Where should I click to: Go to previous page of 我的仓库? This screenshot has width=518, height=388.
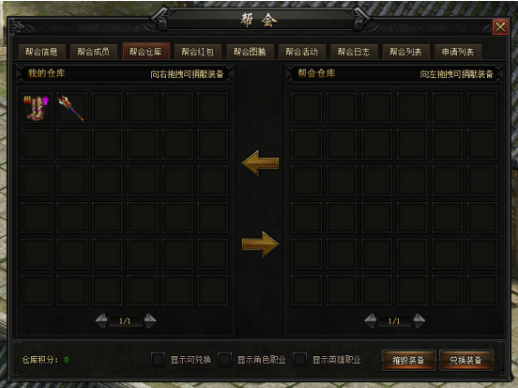pyautogui.click(x=101, y=320)
